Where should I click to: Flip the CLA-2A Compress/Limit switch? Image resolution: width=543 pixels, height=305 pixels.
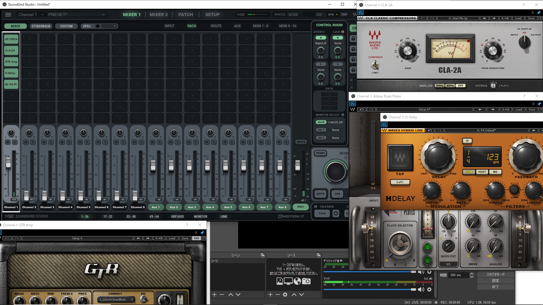pos(375,65)
